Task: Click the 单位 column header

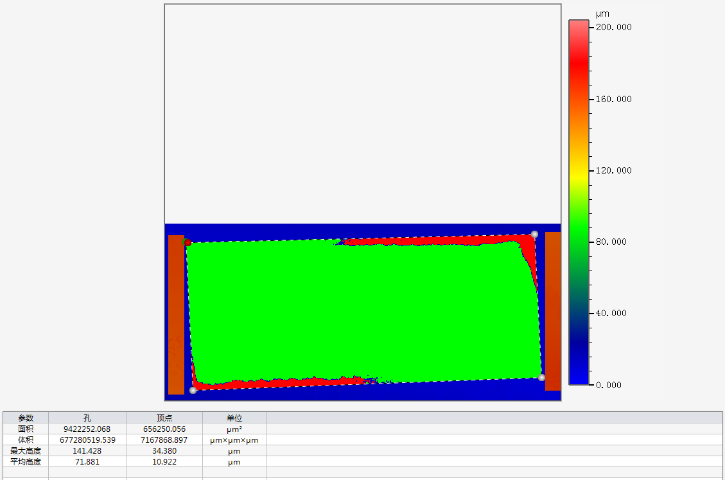Action: click(234, 418)
